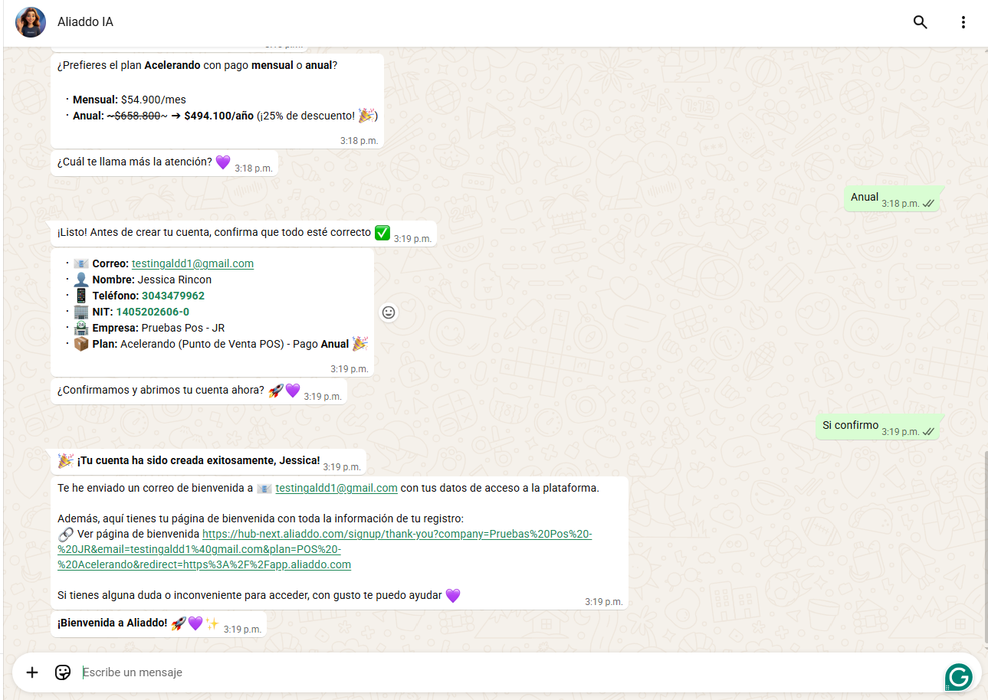The width and height of the screenshot is (988, 700).
Task: Open the testingaldd1@gmail.com link beside Correo
Action: click(x=192, y=263)
